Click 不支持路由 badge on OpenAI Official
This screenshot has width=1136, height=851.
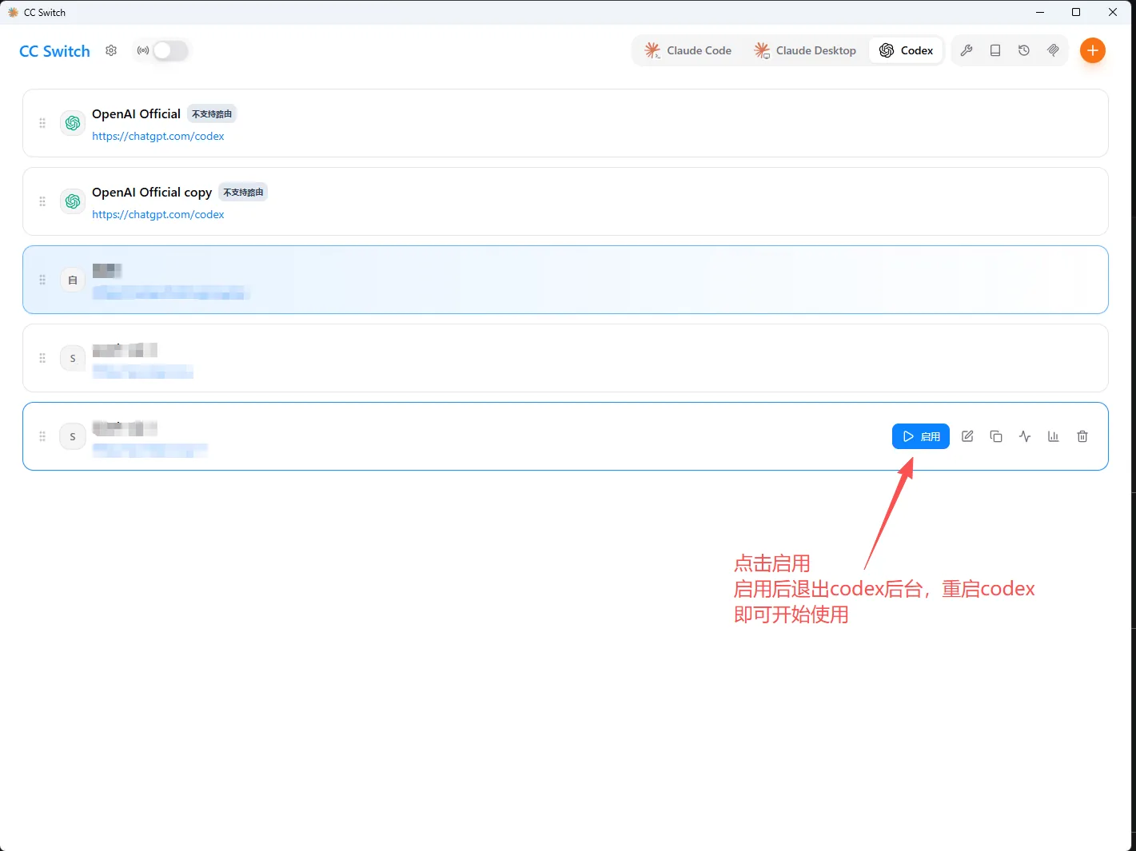click(x=212, y=113)
